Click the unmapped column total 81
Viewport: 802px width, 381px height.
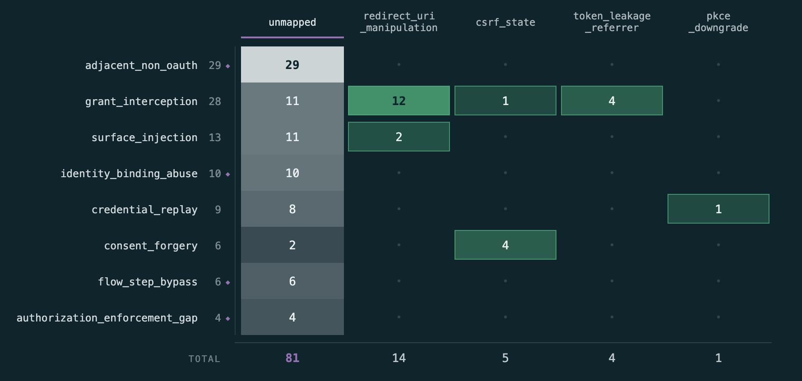coord(292,358)
